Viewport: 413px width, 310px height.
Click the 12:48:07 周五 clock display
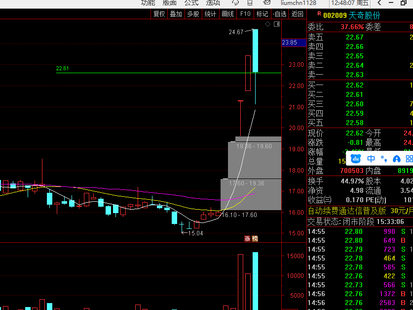(x=350, y=3)
